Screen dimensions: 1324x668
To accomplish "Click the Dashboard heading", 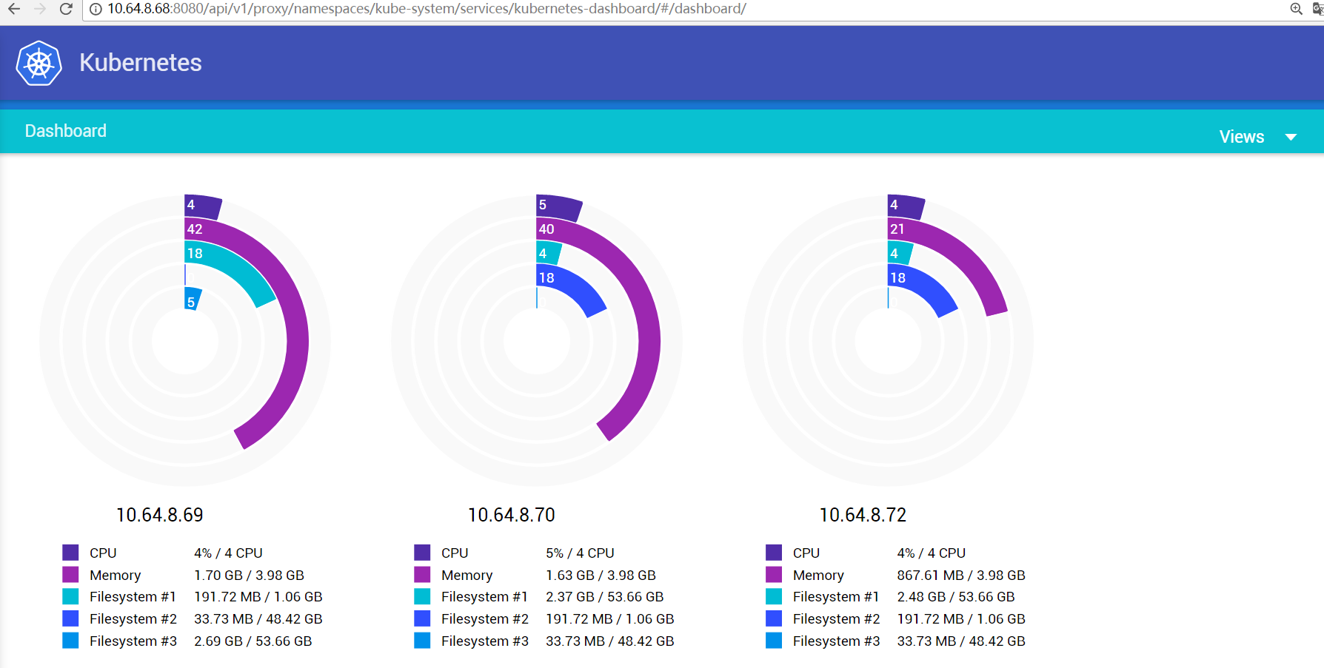I will (x=66, y=131).
